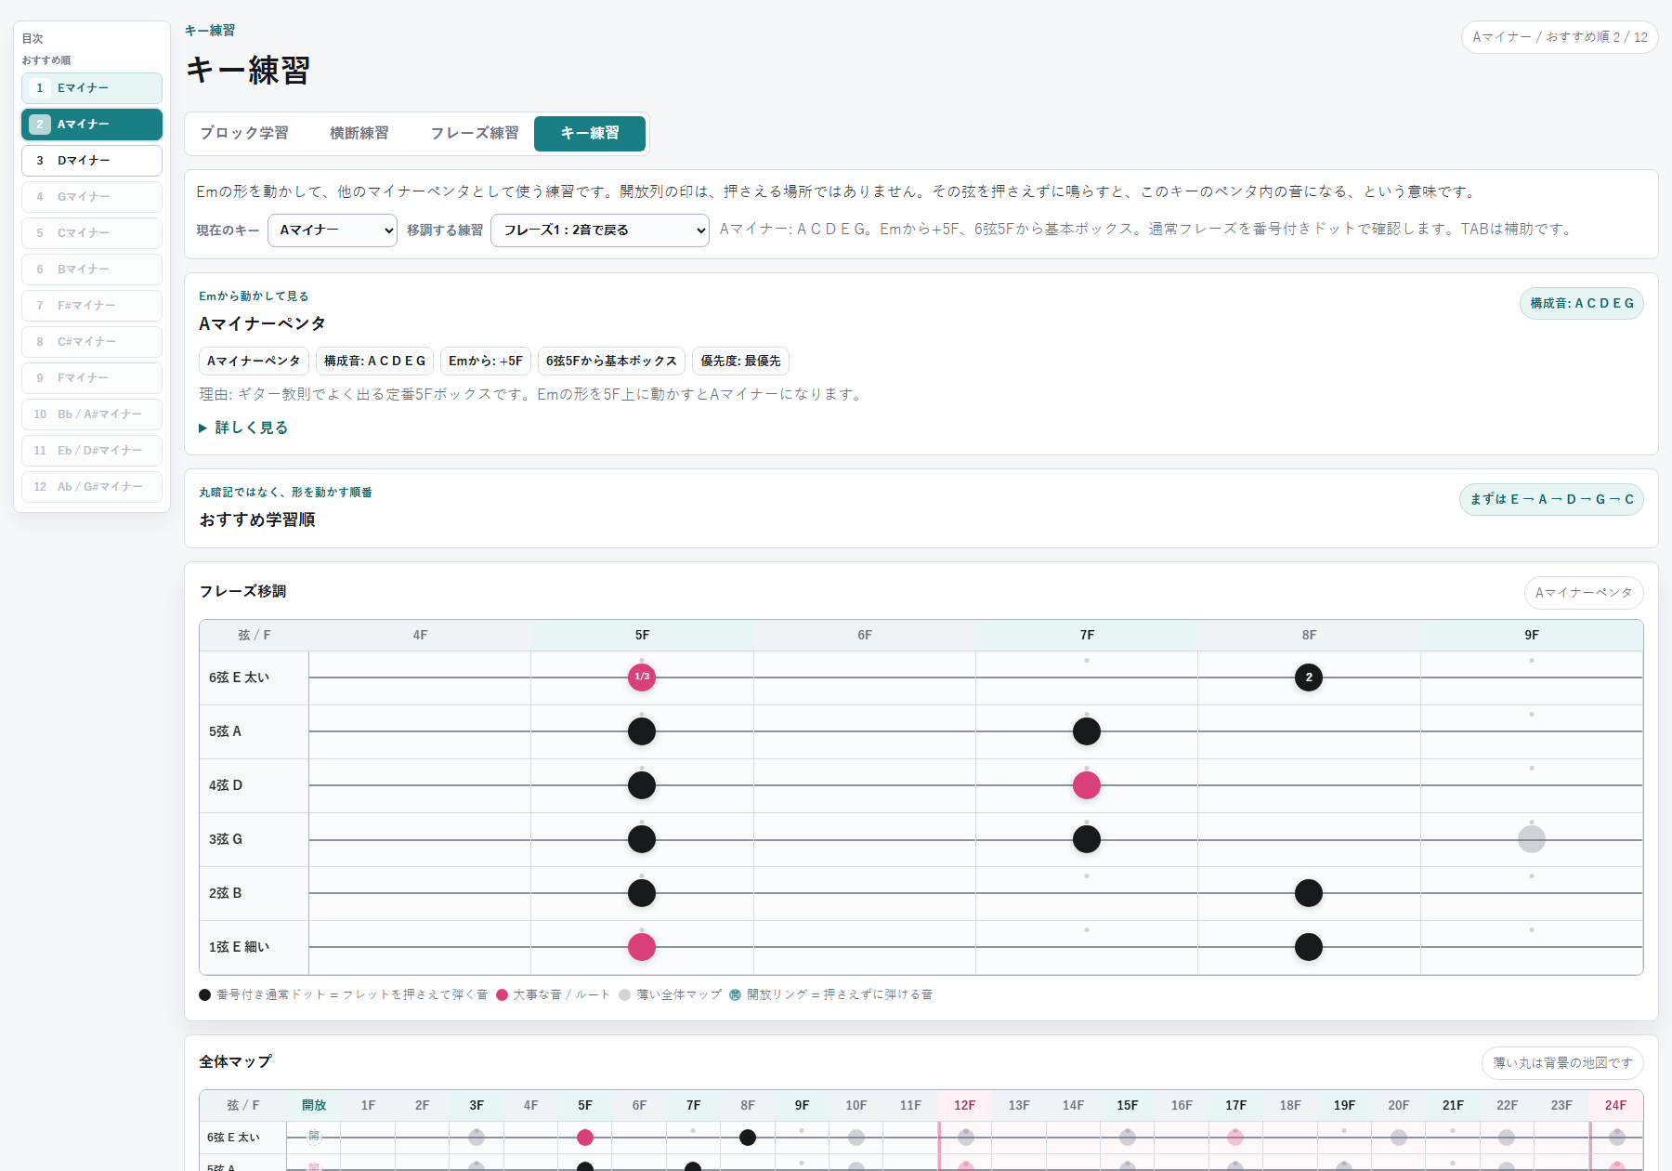Open C#マイナー item numbered 8

(92, 342)
